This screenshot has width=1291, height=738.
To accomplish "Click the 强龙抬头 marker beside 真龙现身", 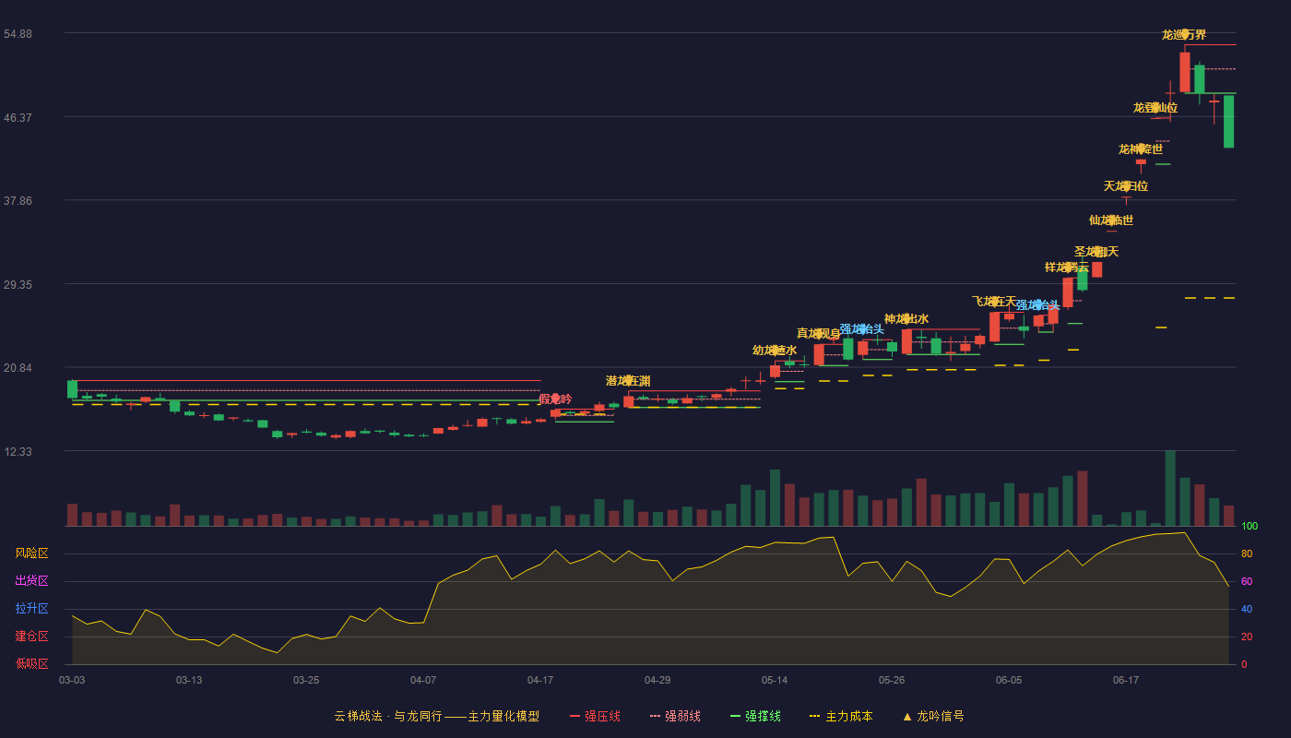I will coord(862,329).
